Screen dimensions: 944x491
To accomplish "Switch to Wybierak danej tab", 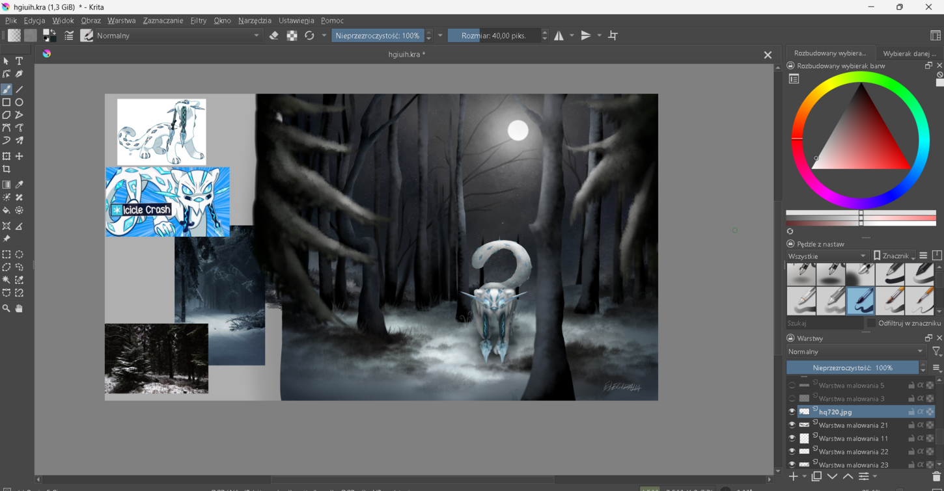I will [909, 53].
